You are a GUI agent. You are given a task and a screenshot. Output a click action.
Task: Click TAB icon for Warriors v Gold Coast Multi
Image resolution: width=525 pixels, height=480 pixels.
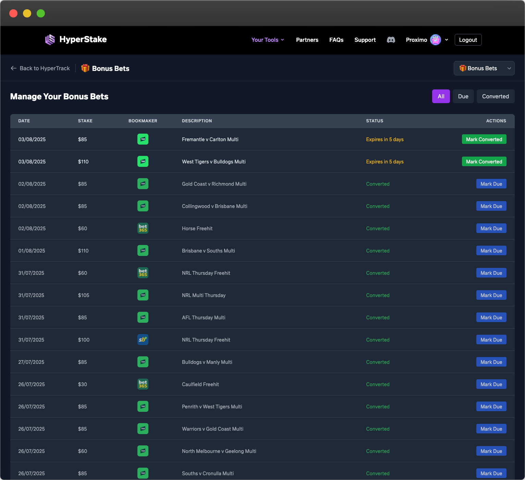[x=143, y=429]
